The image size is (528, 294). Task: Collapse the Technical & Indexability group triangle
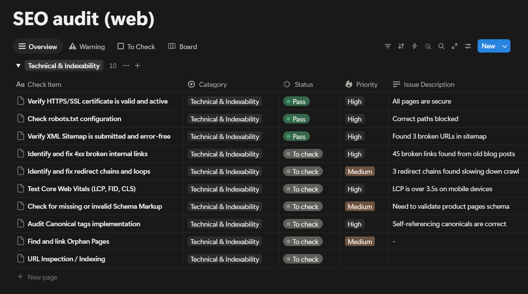click(x=18, y=66)
